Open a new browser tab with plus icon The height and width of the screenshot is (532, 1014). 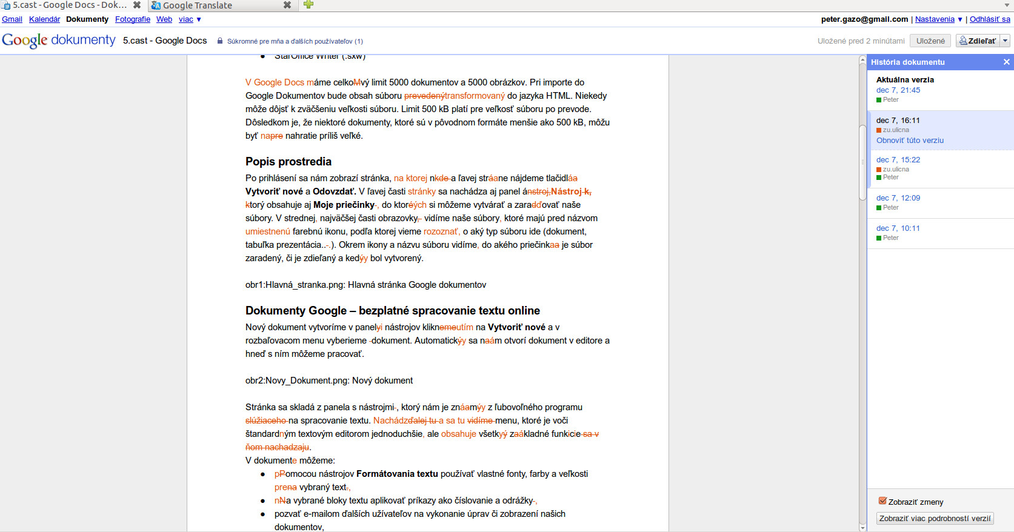coord(309,5)
